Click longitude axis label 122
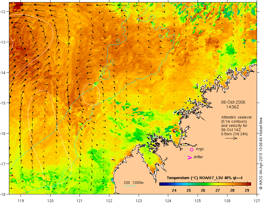Screen dimensions: 263x203 coord(109,201)
